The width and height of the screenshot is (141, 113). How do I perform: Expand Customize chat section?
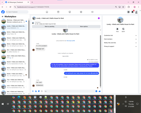120,36
